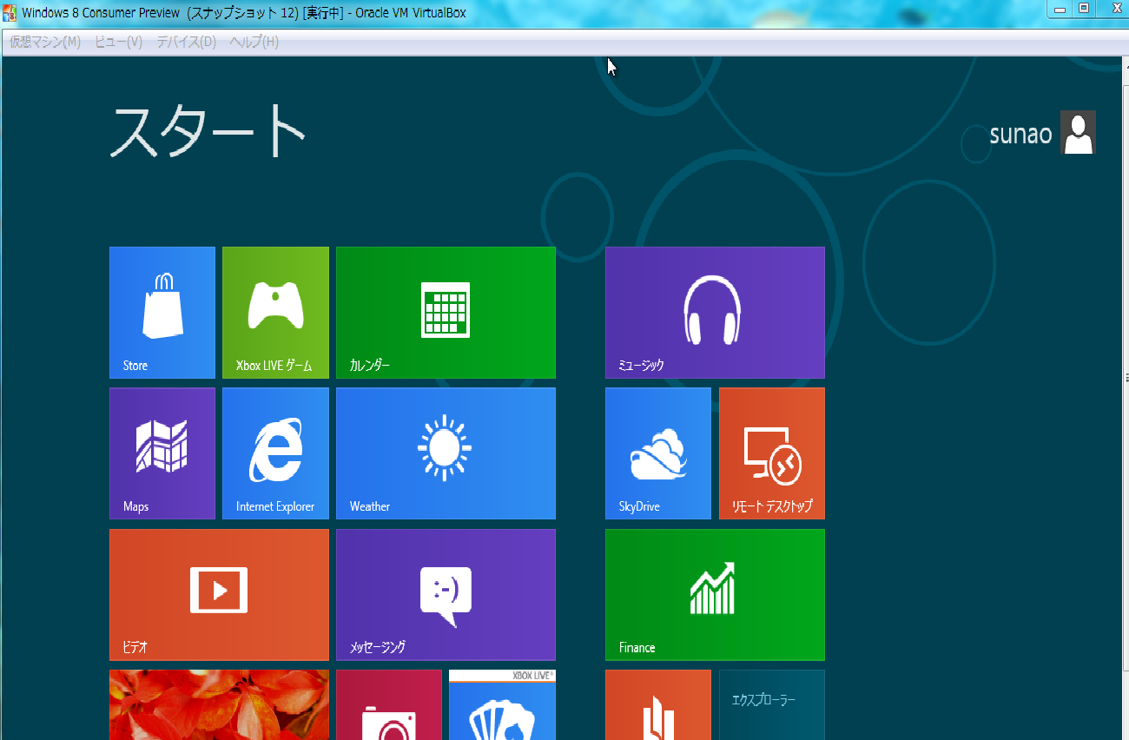
Task: Open the リモート デスクトップ tile
Action: coord(772,453)
